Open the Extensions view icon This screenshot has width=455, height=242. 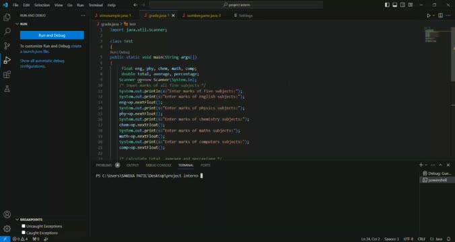tap(7, 75)
